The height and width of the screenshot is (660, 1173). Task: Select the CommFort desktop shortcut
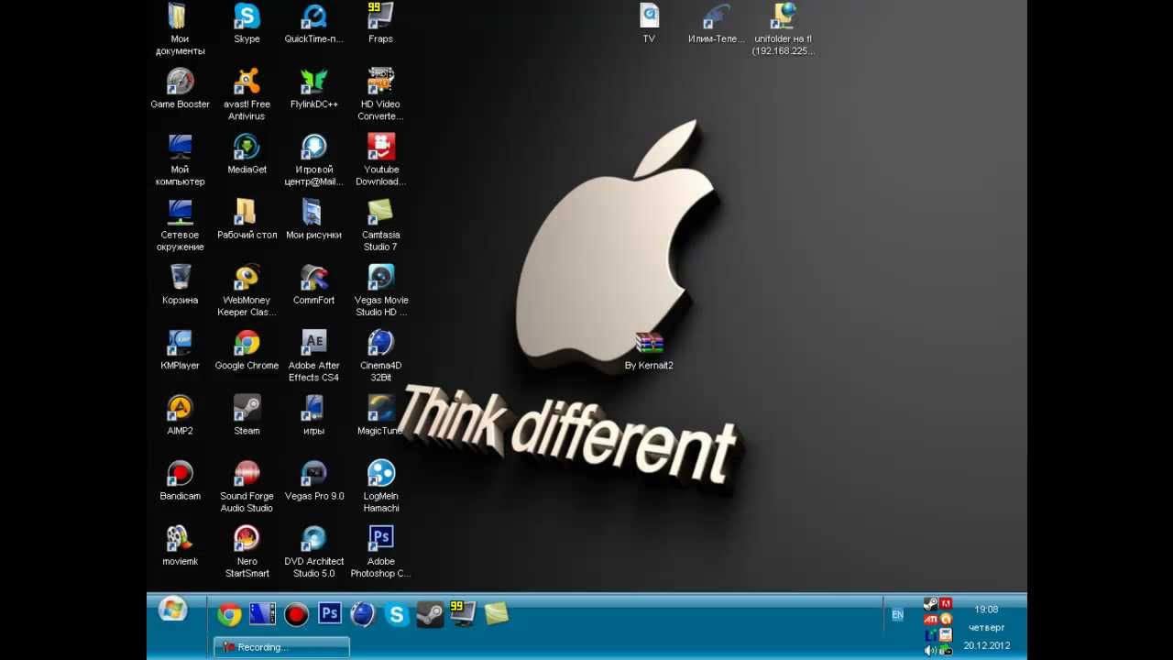[313, 284]
